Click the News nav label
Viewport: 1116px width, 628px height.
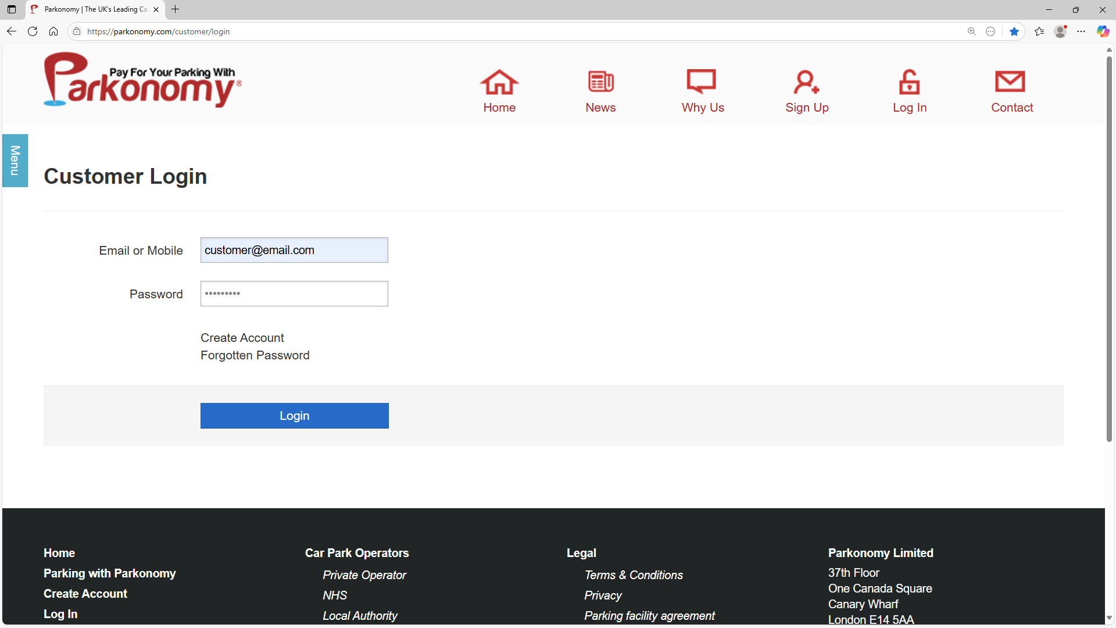pyautogui.click(x=600, y=108)
